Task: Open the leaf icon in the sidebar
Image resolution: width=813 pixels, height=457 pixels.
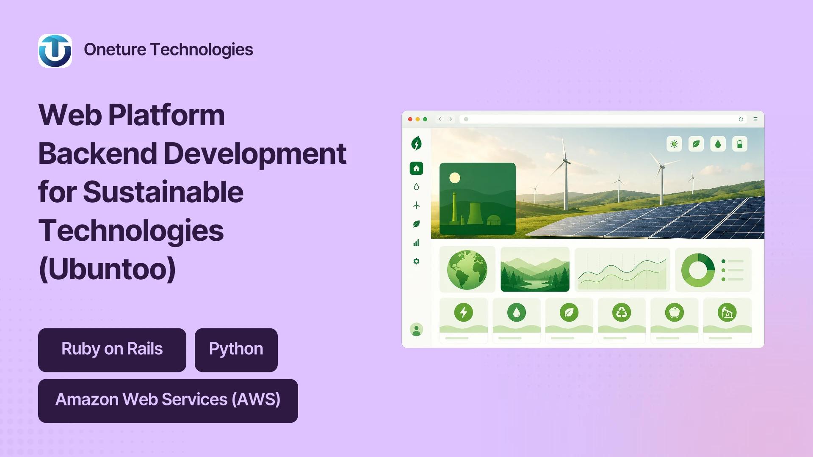Action: coord(416,224)
